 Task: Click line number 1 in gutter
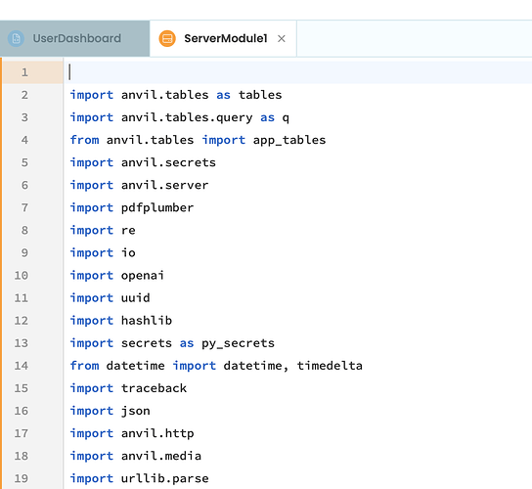[x=24, y=72]
